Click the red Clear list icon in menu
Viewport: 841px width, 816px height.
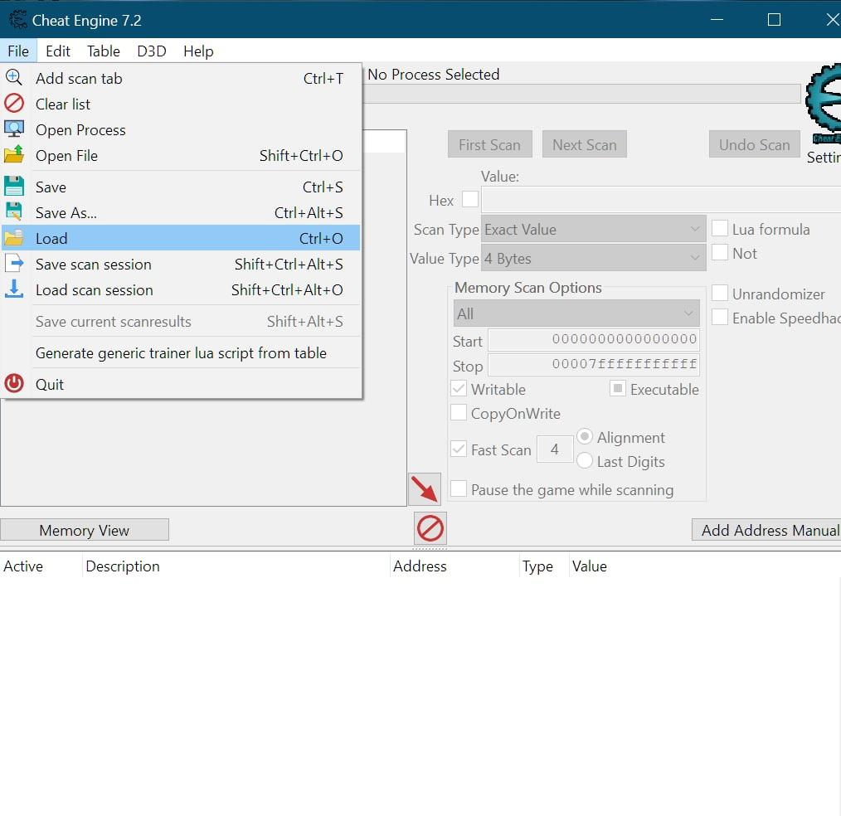coord(14,104)
